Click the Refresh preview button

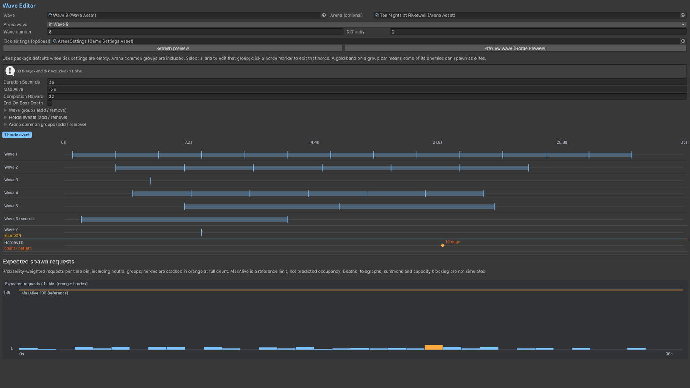172,48
